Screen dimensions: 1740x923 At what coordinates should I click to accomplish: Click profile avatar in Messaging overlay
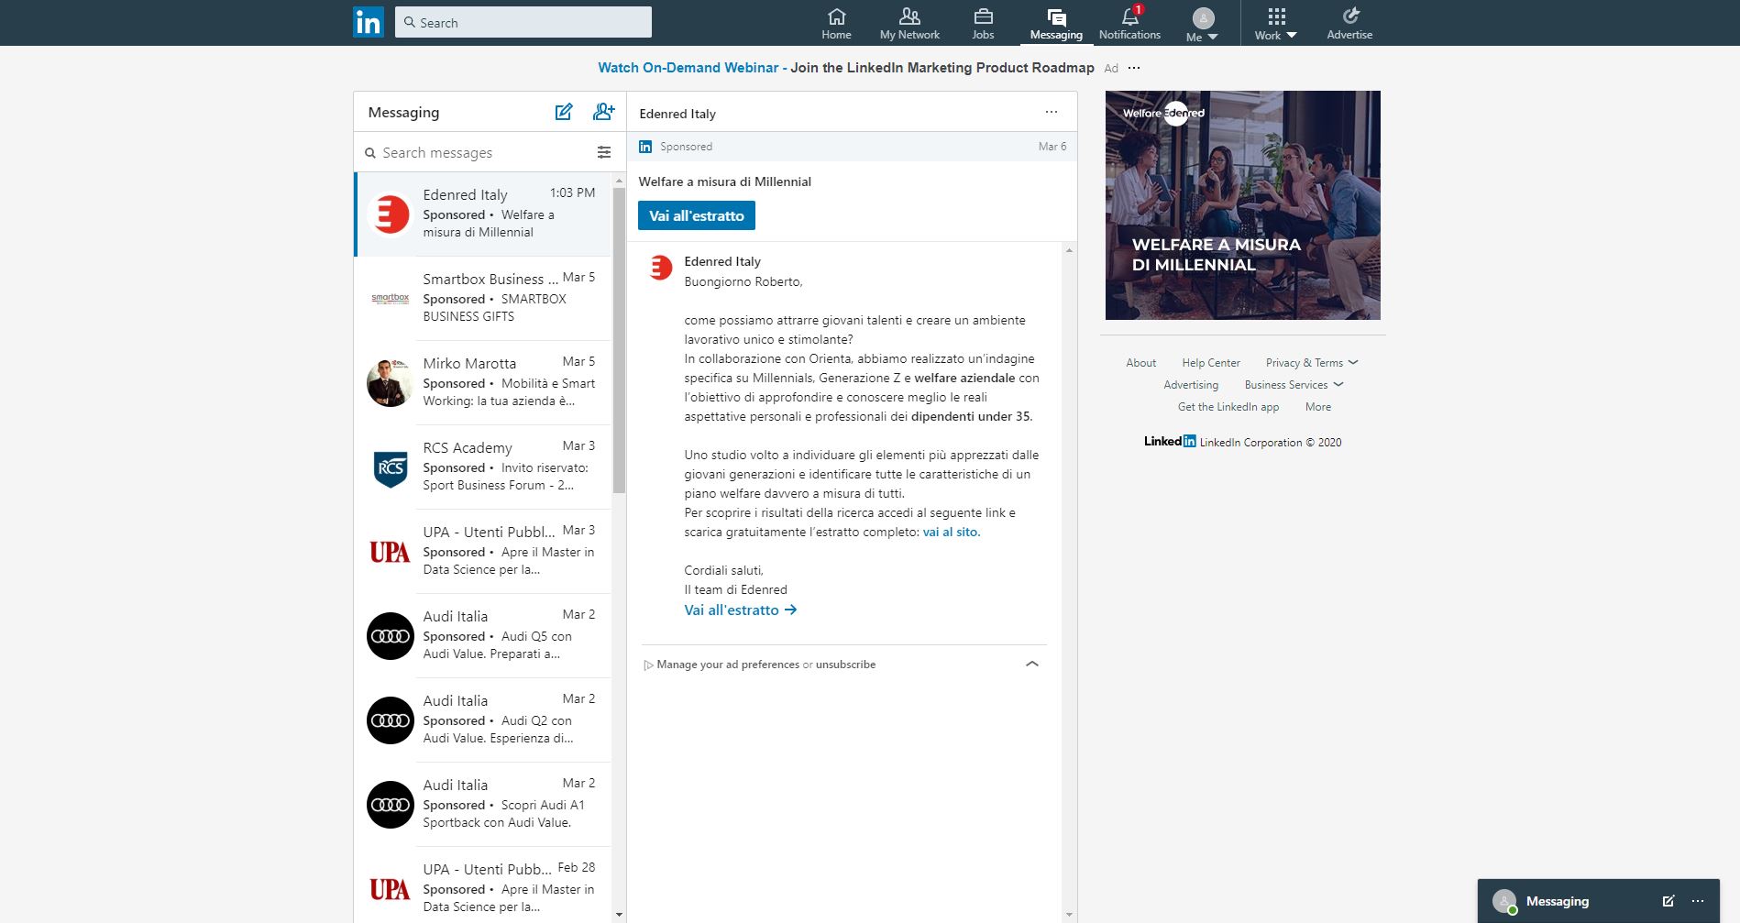[1504, 901]
